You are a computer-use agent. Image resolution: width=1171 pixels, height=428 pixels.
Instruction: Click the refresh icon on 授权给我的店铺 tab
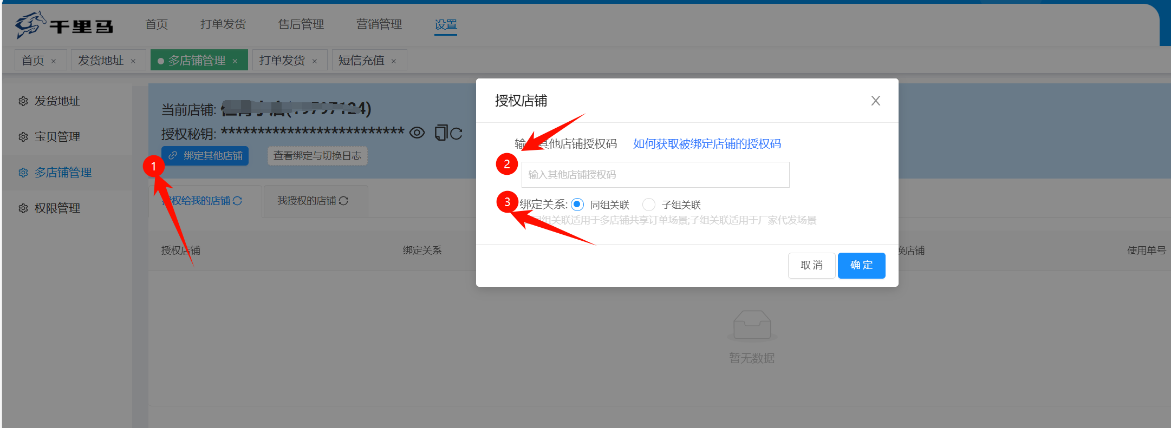coord(237,201)
